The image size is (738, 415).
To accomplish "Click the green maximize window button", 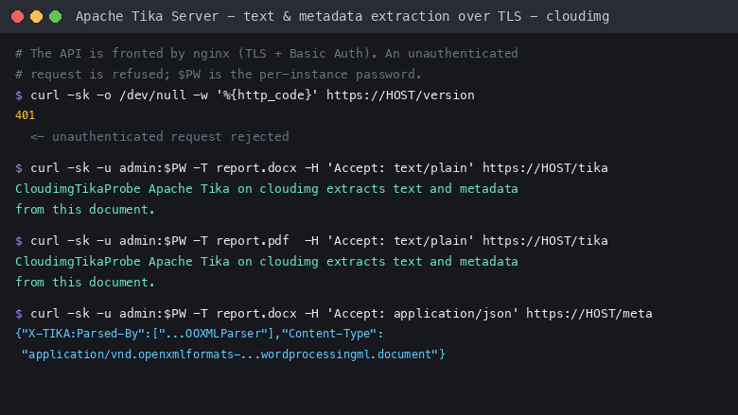I will tap(56, 16).
